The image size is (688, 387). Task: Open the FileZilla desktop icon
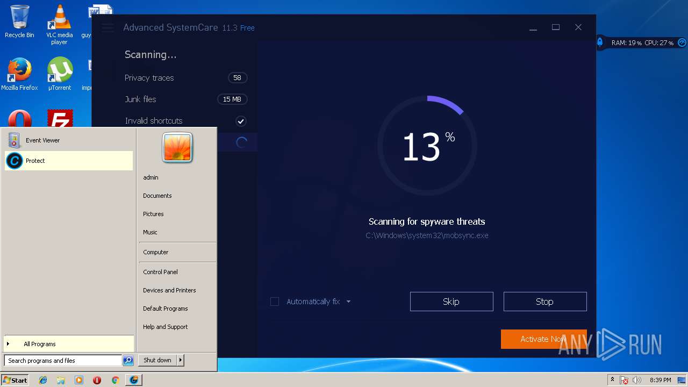[x=60, y=118]
